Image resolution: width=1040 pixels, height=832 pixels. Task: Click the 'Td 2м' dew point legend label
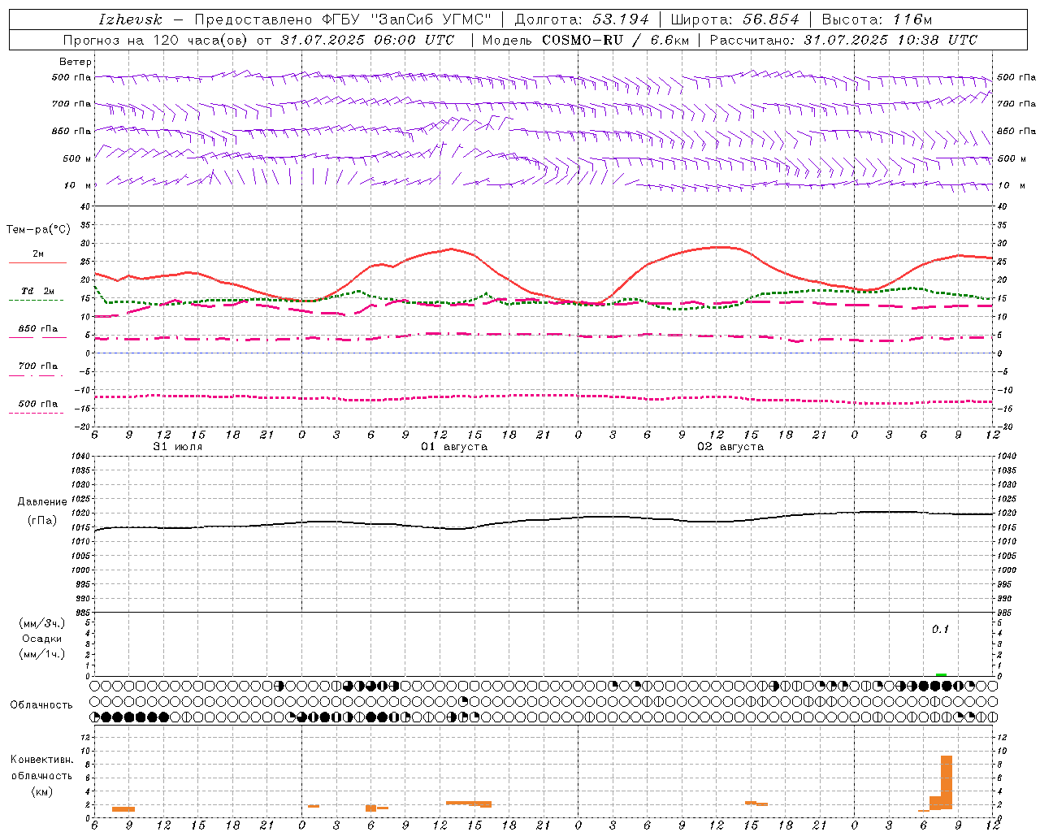(x=38, y=291)
